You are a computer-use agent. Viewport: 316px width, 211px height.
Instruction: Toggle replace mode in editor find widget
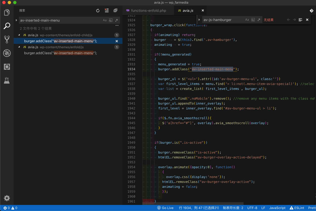[x=199, y=20]
